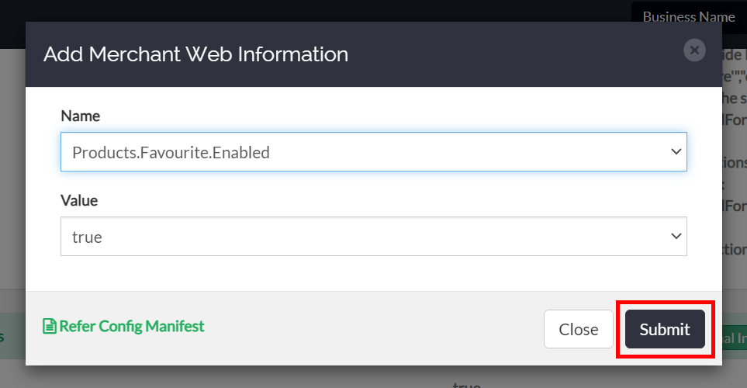This screenshot has height=388, width=747.
Task: Click the 'Value' field label
Action: click(79, 200)
